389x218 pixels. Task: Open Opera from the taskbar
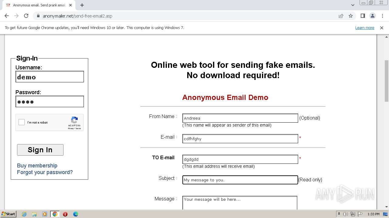[65, 214]
